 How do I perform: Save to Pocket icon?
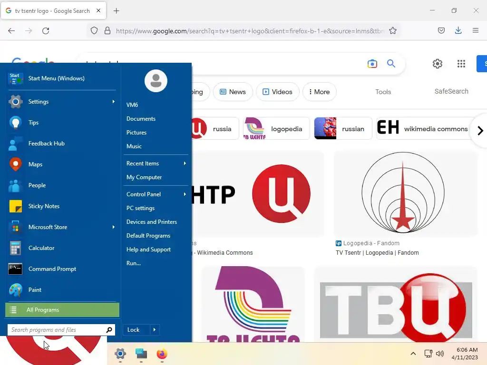(441, 30)
